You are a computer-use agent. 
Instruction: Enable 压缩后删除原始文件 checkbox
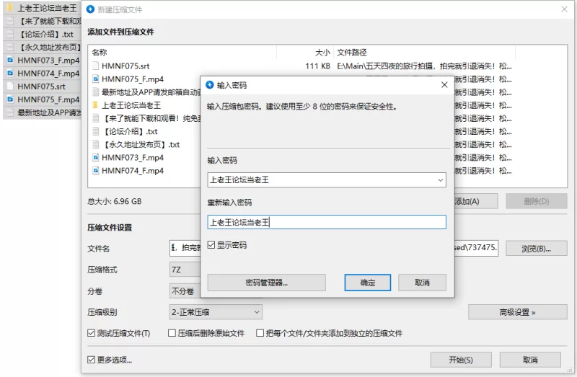pyautogui.click(x=172, y=333)
